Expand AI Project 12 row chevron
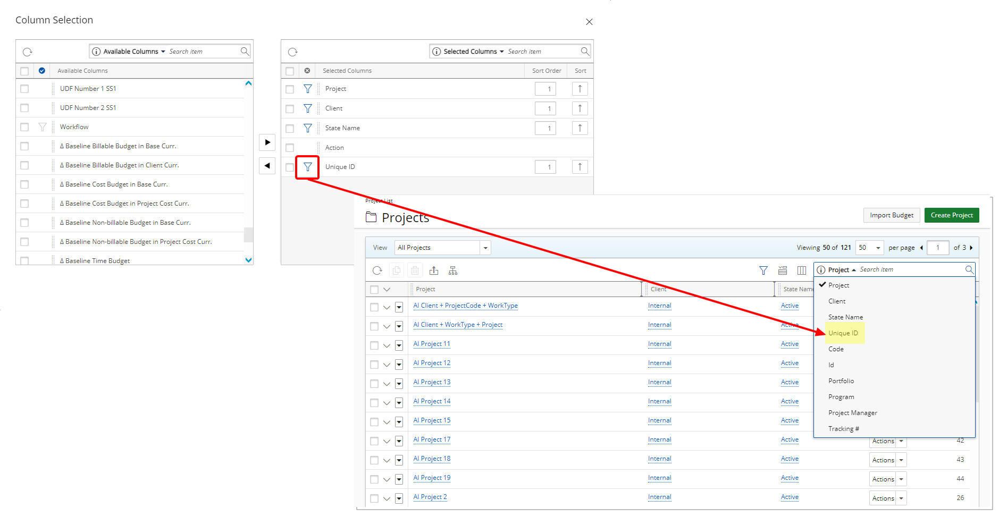999x516 pixels. (387, 365)
